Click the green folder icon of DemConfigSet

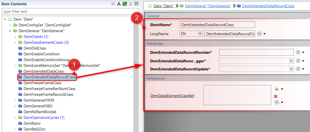pyautogui.click(x=15, y=25)
